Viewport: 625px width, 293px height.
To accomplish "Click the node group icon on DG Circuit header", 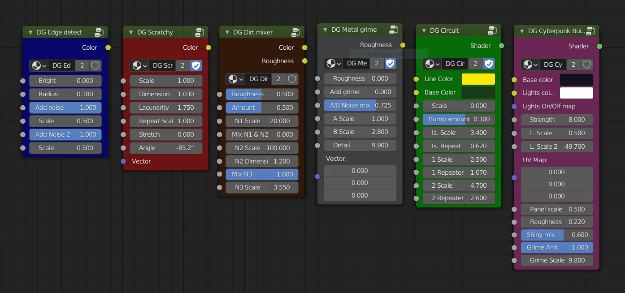I will pyautogui.click(x=493, y=30).
